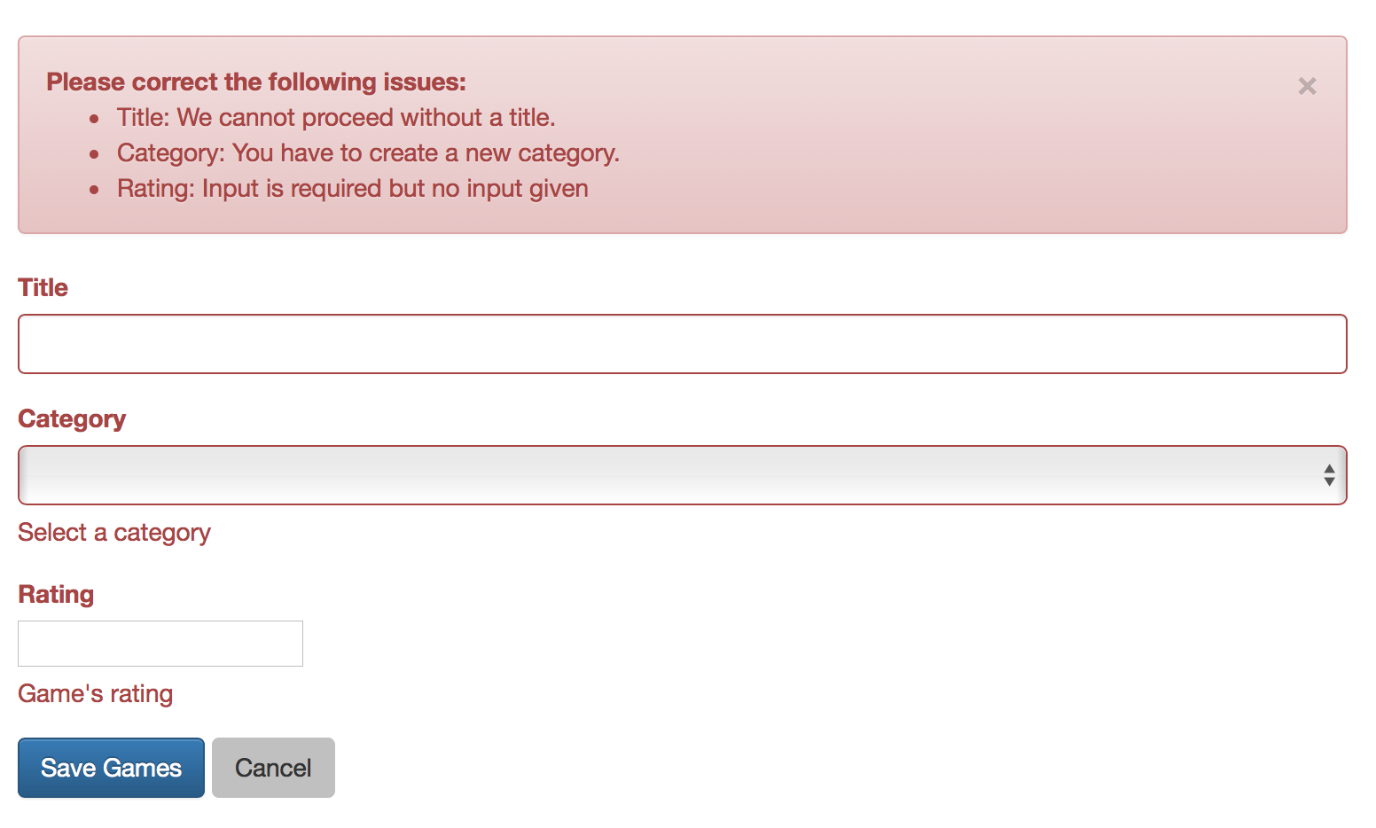Viewport: 1376px width, 828px height.
Task: Click the dropdown arrow on the Category field
Action: pos(1329,475)
